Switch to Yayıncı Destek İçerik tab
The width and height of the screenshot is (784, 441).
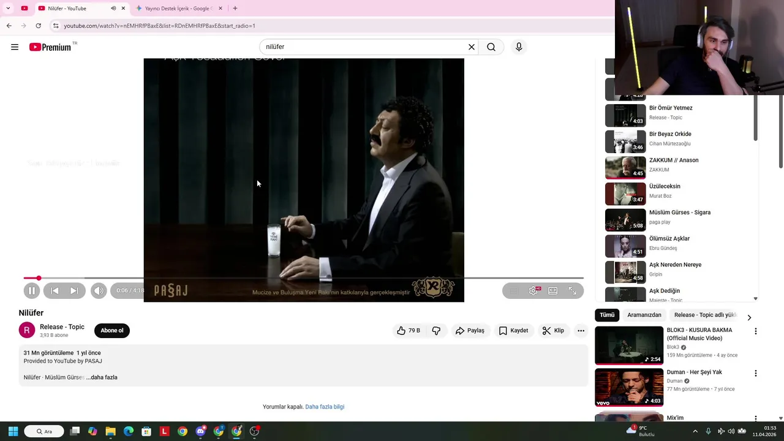point(179,9)
